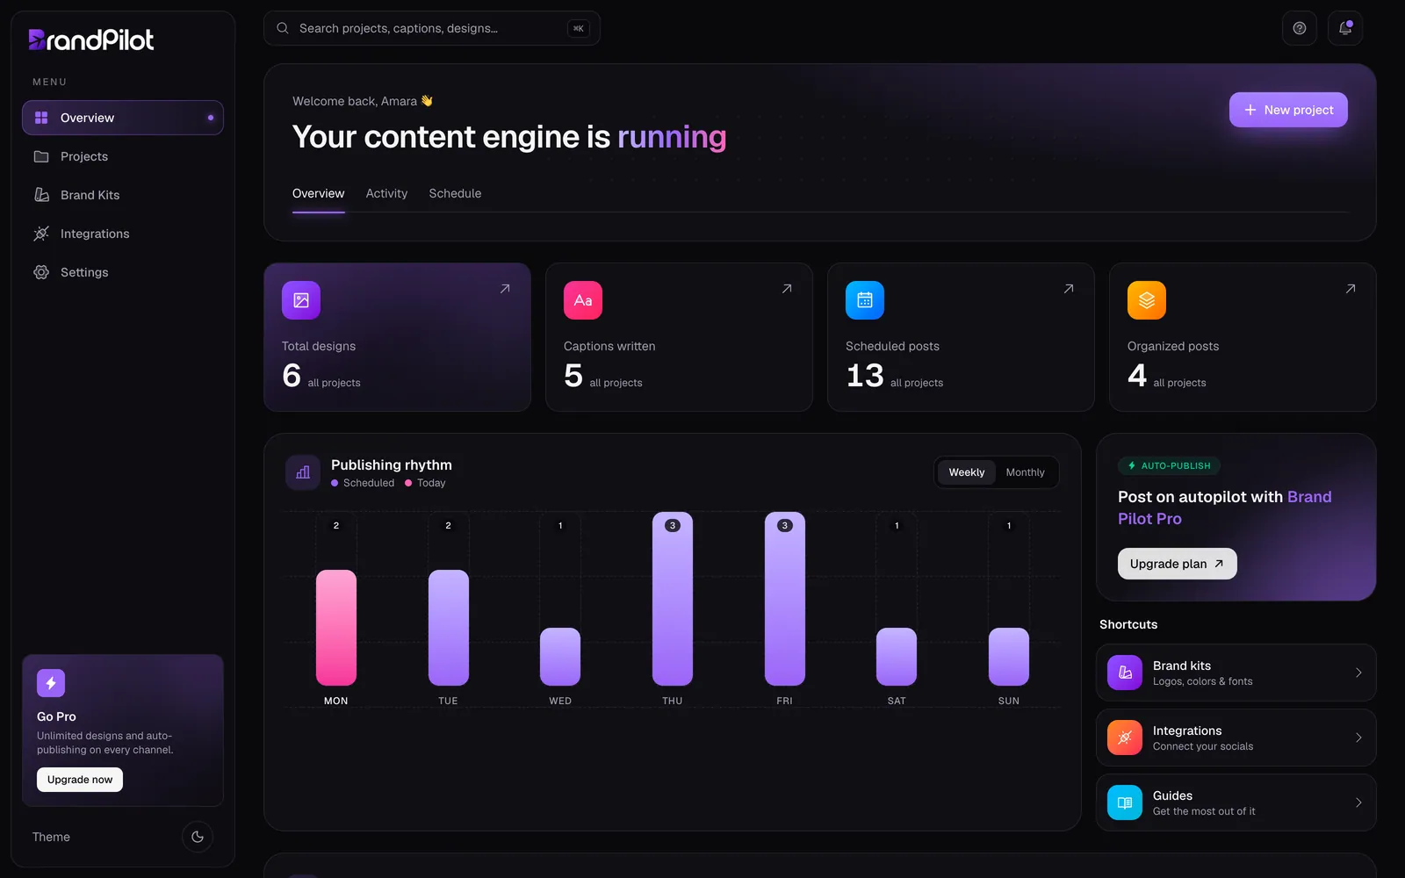Click the Organized posts layers icon

[x=1147, y=300]
